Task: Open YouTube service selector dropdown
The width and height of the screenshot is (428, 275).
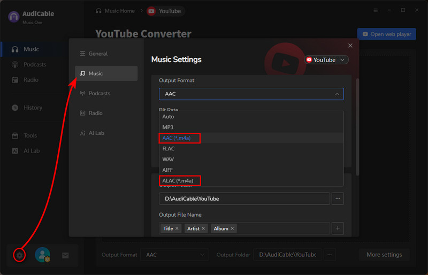Action: point(326,60)
